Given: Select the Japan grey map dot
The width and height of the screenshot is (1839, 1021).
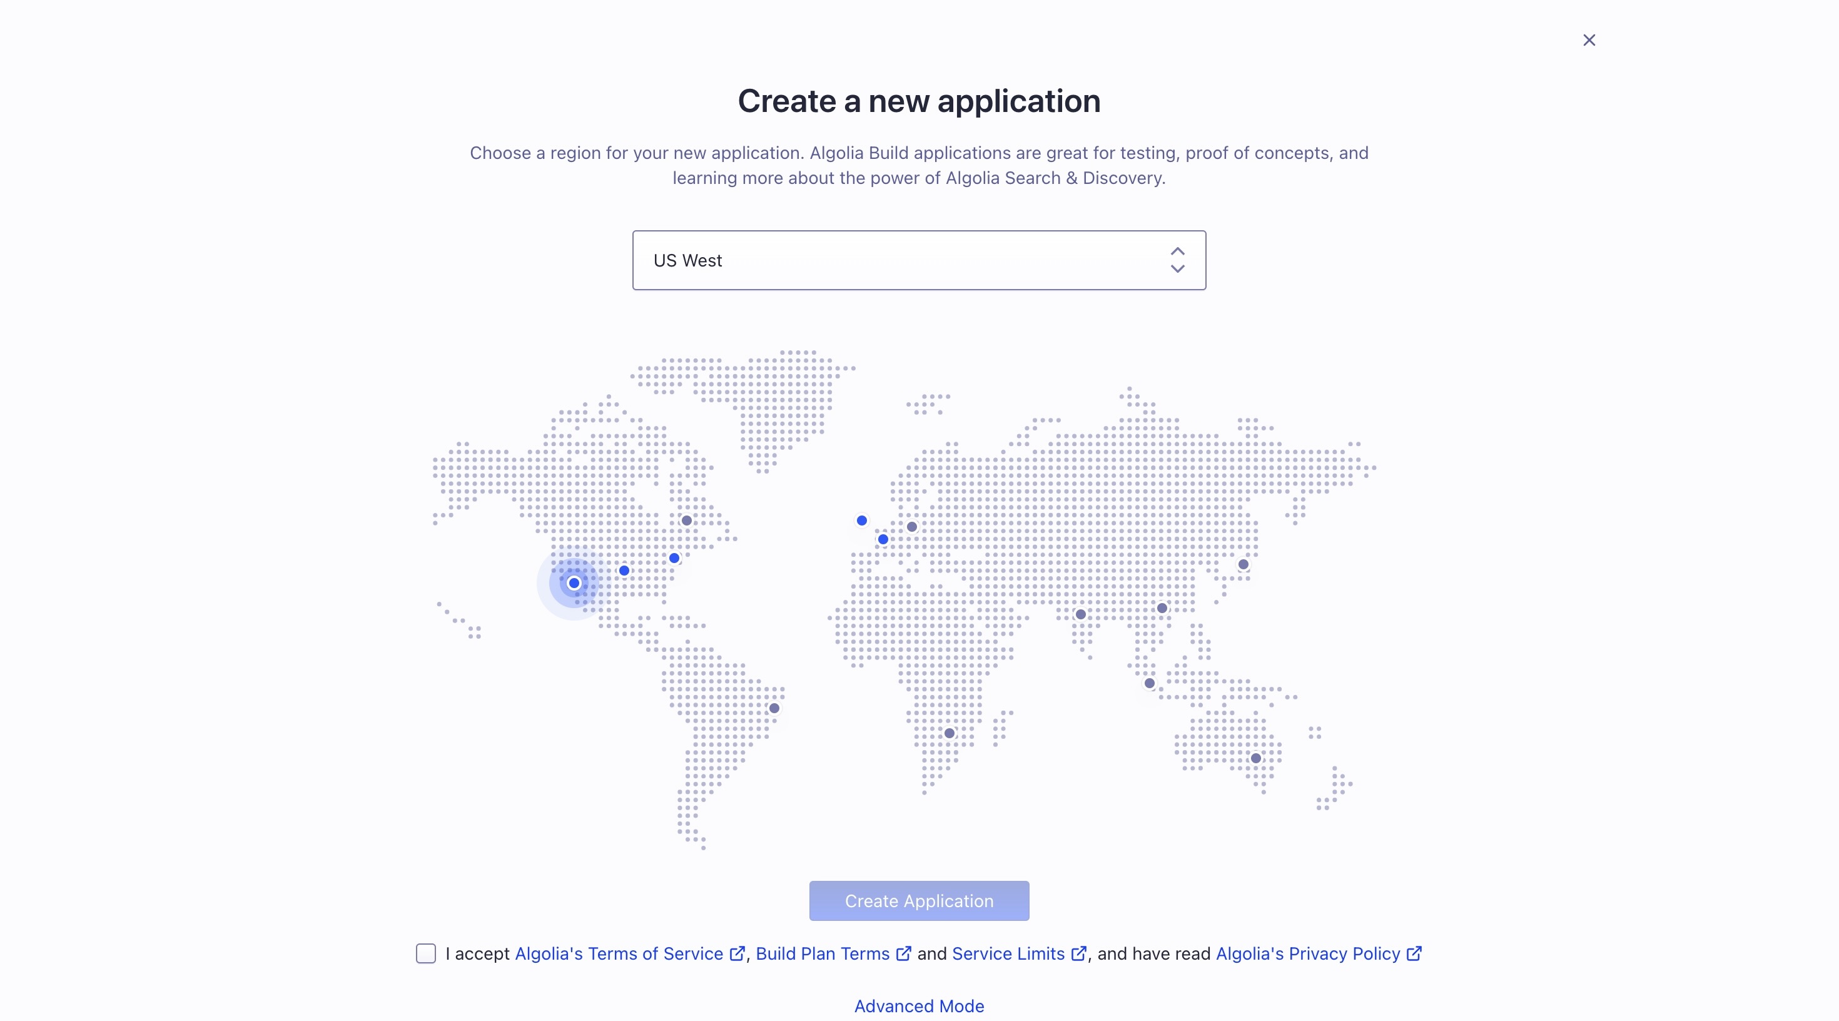Looking at the screenshot, I should (x=1244, y=564).
